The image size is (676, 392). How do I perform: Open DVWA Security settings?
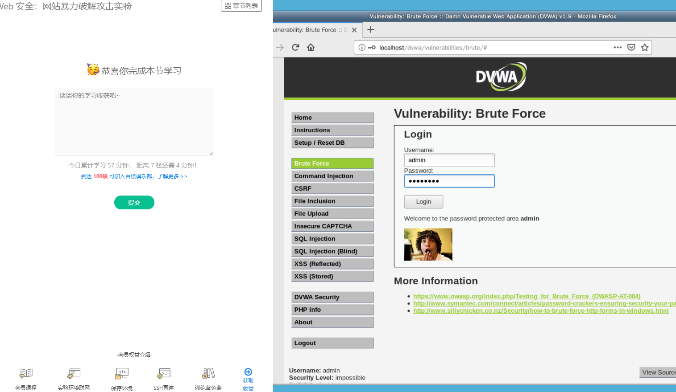332,297
